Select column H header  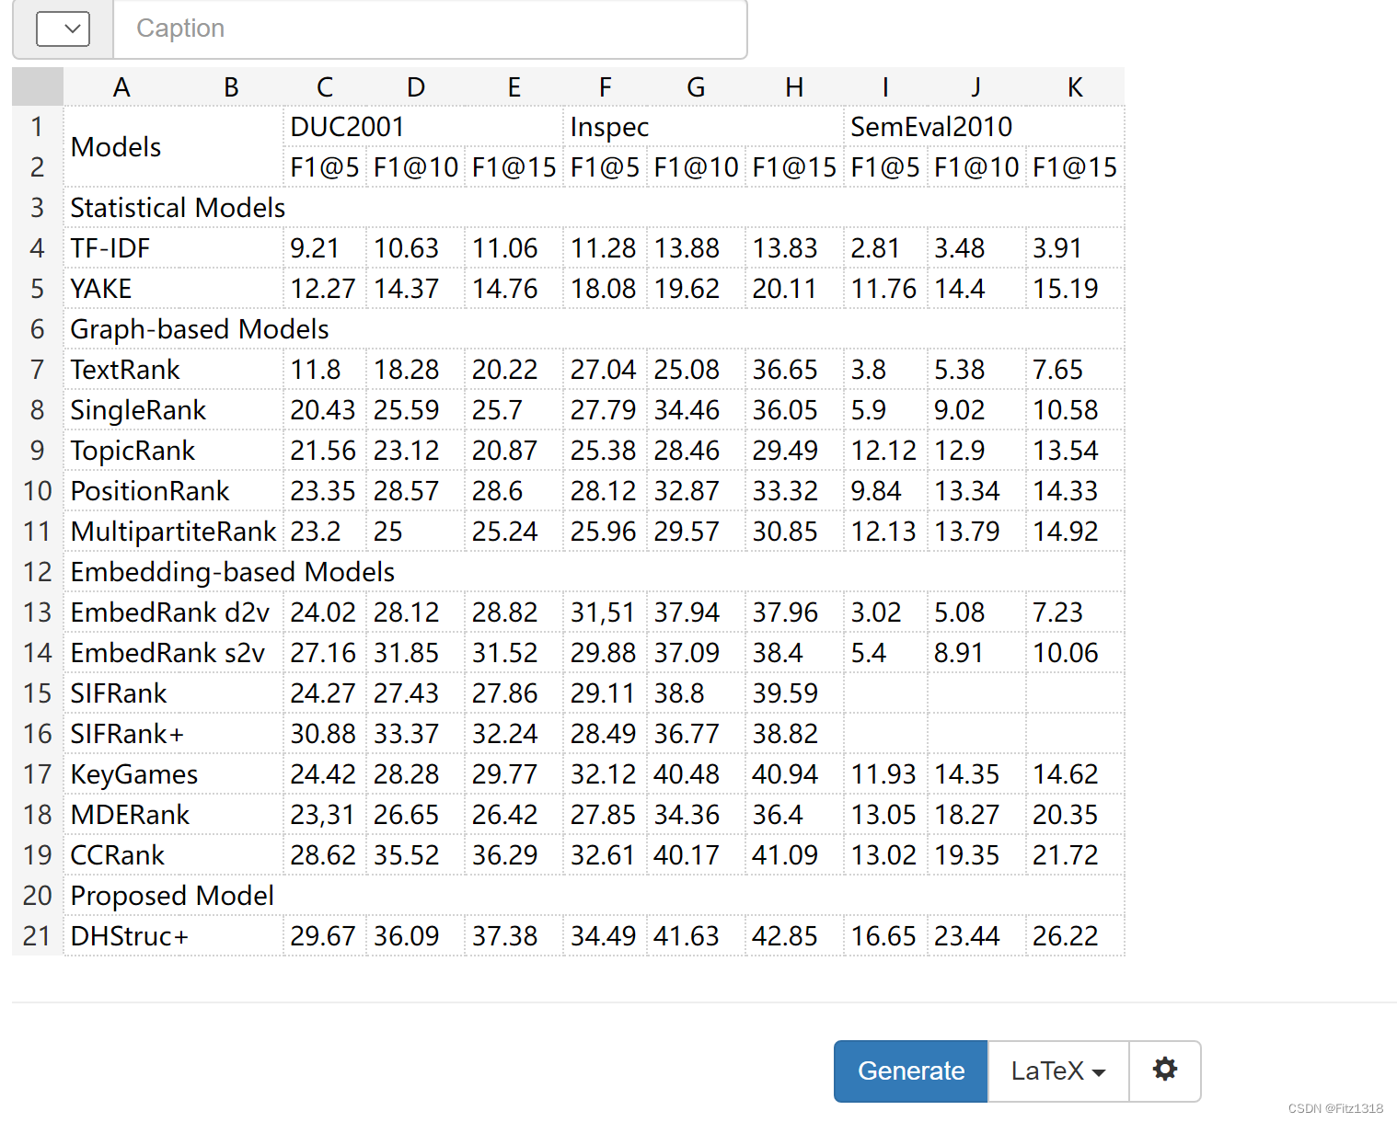point(794,87)
